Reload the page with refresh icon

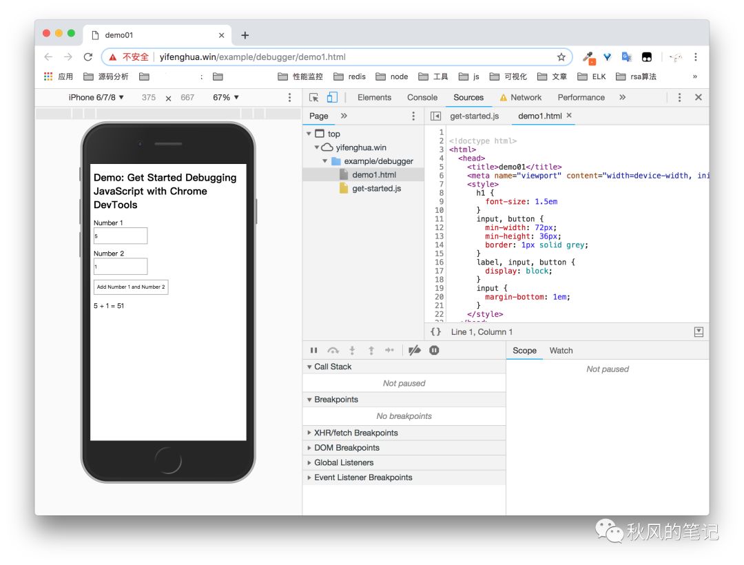pos(87,57)
